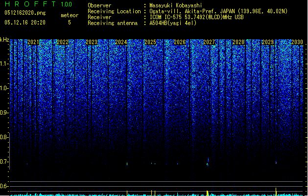Click the 2026 time marker
This screenshot has height=196, width=308.
click(180, 42)
